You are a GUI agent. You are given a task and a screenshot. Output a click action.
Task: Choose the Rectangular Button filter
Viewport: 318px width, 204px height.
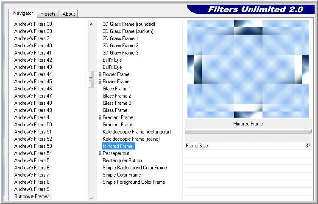(x=122, y=160)
